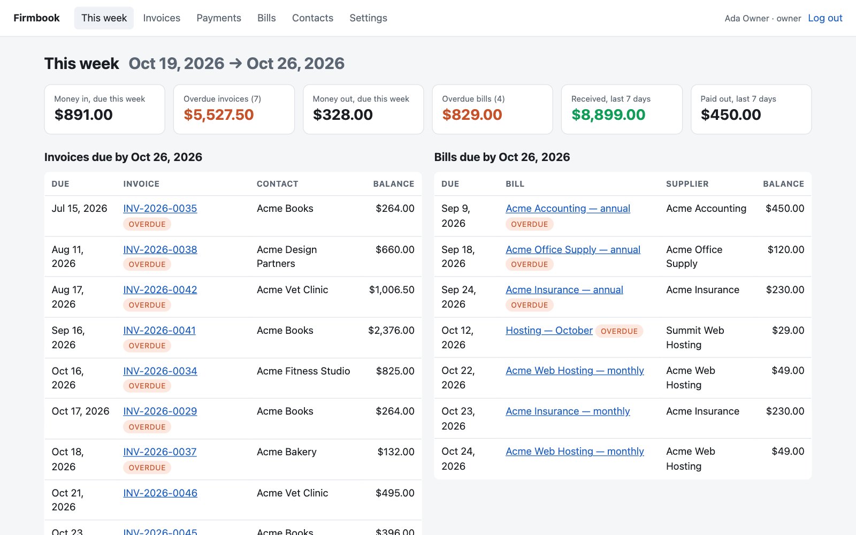Screen dimensions: 856x535
Task: Open the Acme Accounting — annual bill
Action: pyautogui.click(x=568, y=209)
